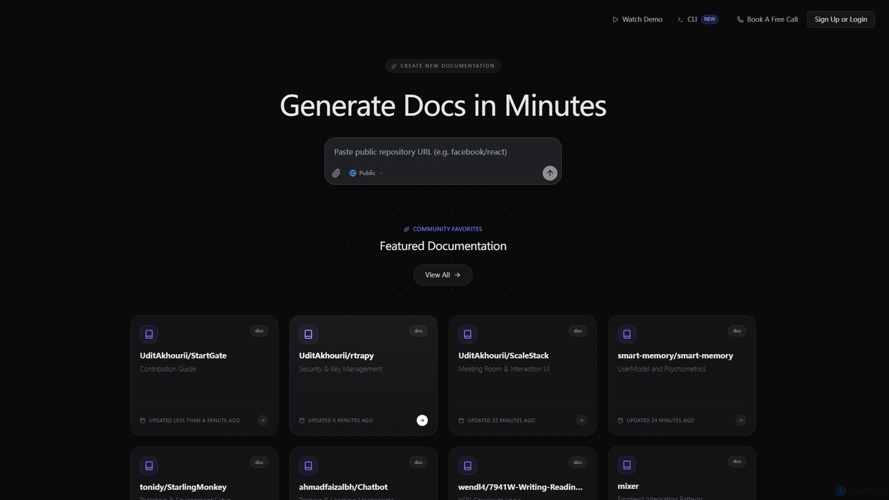Click calendar icon on rtrapy card
Image resolution: width=889 pixels, height=500 pixels.
[x=302, y=420]
